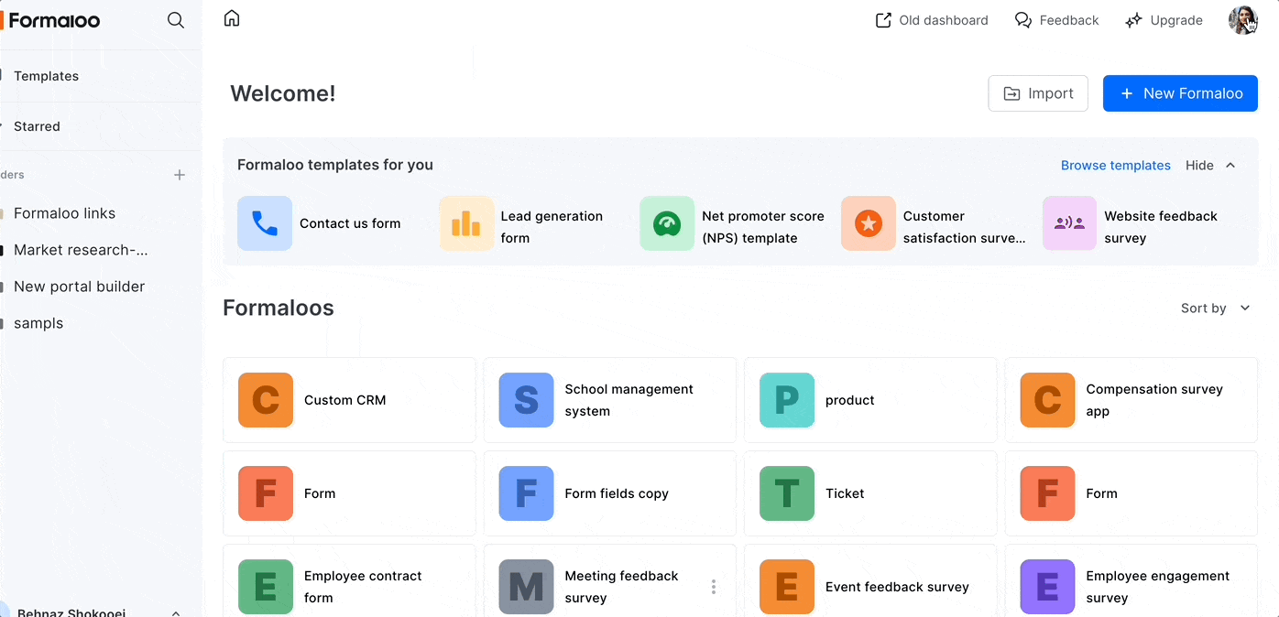Click the Website feedback survey icon
Image resolution: width=1279 pixels, height=617 pixels.
pos(1069,223)
